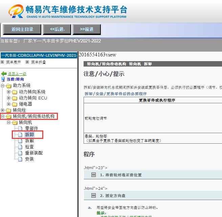The image size is (222, 217).
Task: Click the 转向柱 folder icon
Action: click(x=8, y=110)
